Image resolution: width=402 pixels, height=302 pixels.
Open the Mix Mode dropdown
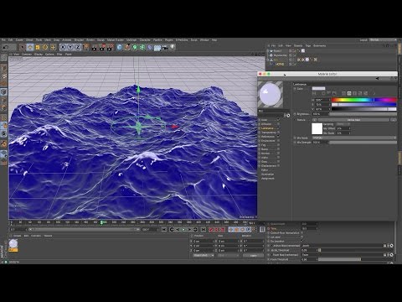(x=354, y=138)
